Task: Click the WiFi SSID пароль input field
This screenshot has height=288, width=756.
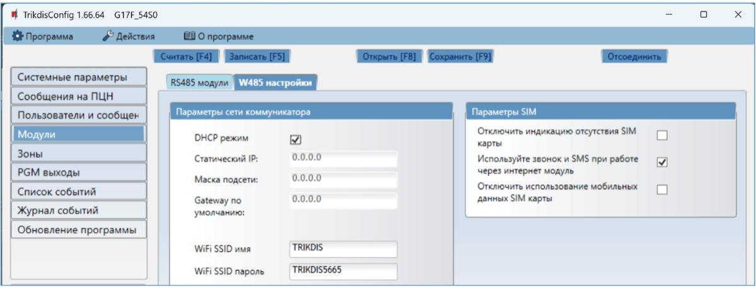Action: pyautogui.click(x=343, y=271)
